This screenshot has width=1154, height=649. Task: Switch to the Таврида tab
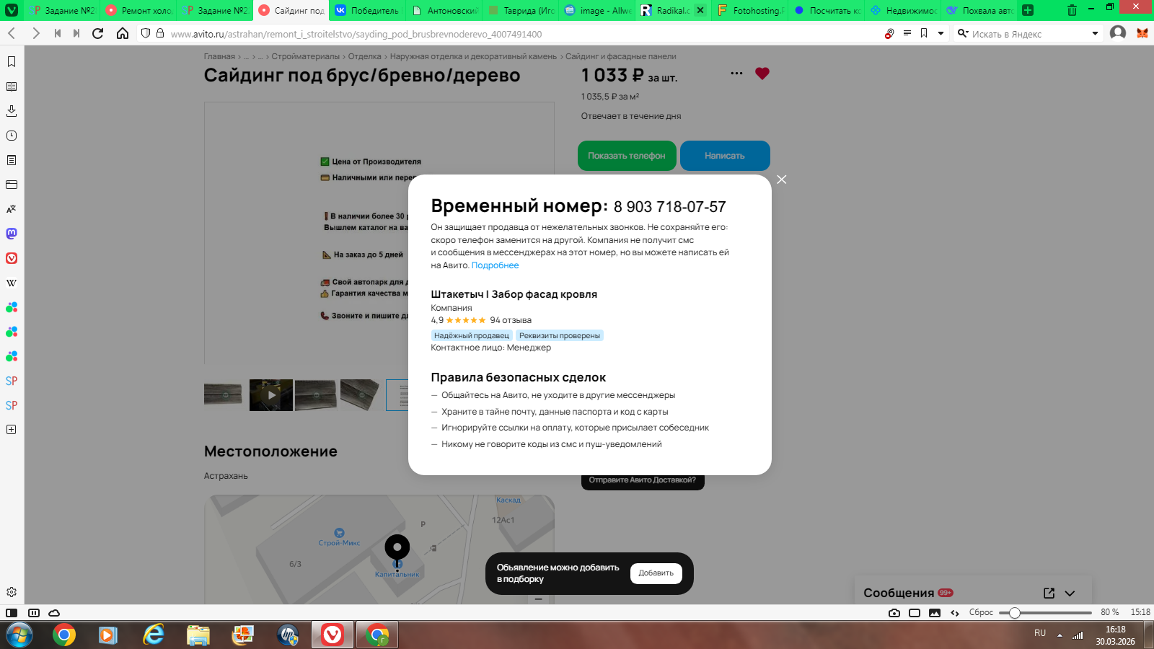(x=521, y=10)
